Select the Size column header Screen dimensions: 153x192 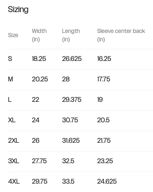point(13,35)
